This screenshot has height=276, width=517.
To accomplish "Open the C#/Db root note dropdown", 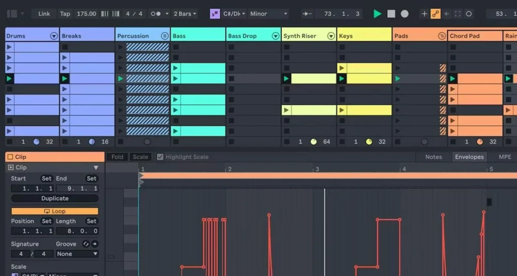I will 234,14.
